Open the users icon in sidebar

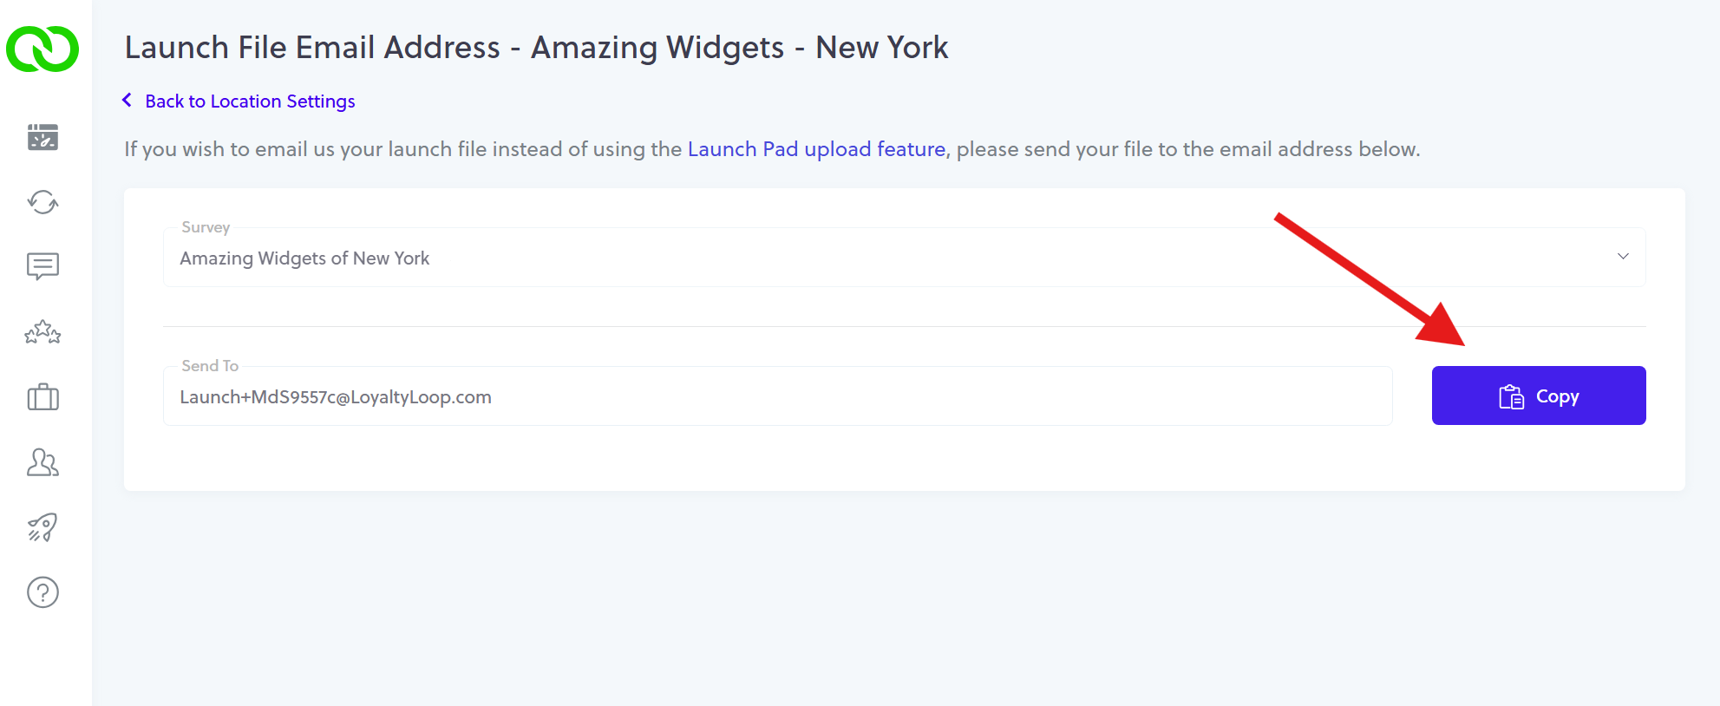pos(43,462)
